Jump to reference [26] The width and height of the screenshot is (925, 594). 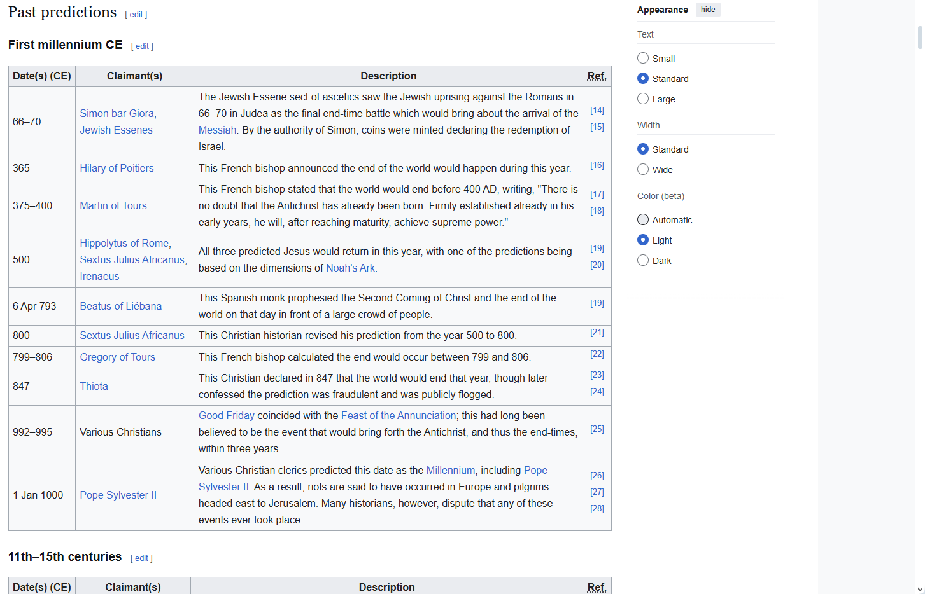597,475
